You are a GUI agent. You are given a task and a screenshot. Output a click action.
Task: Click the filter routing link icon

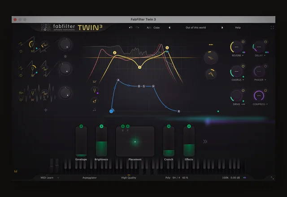pyautogui.click(x=211, y=45)
